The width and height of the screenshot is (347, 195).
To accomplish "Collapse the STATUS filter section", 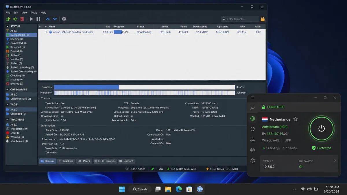I will tap(8, 26).
